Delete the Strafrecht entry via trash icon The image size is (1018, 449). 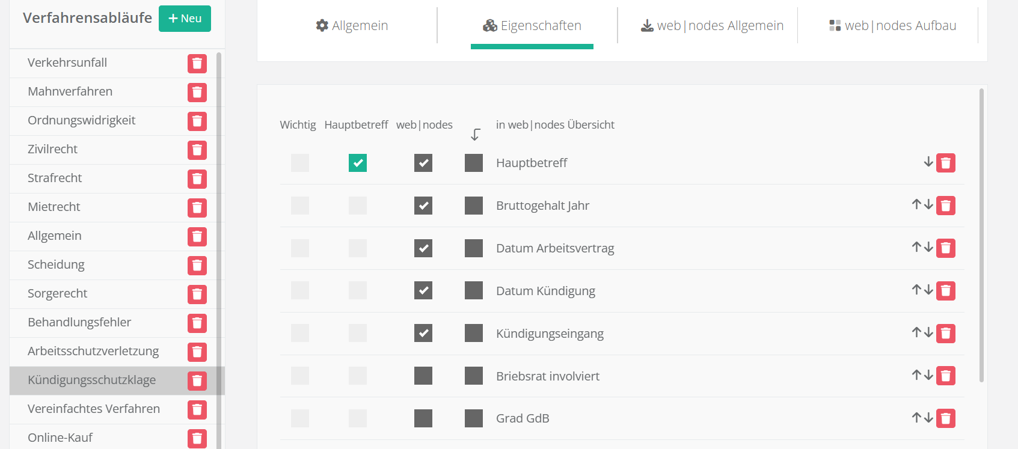pyautogui.click(x=197, y=179)
